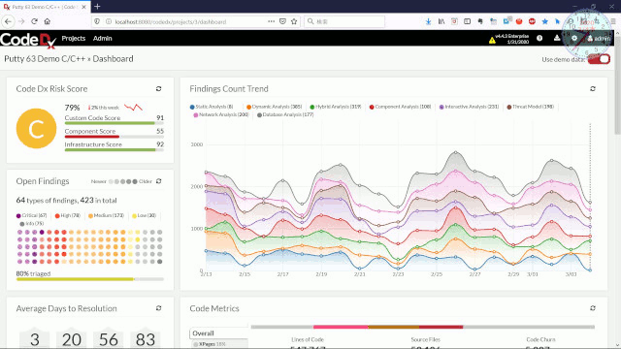
Task: Click the Custom Code Score bar
Action: point(114,123)
